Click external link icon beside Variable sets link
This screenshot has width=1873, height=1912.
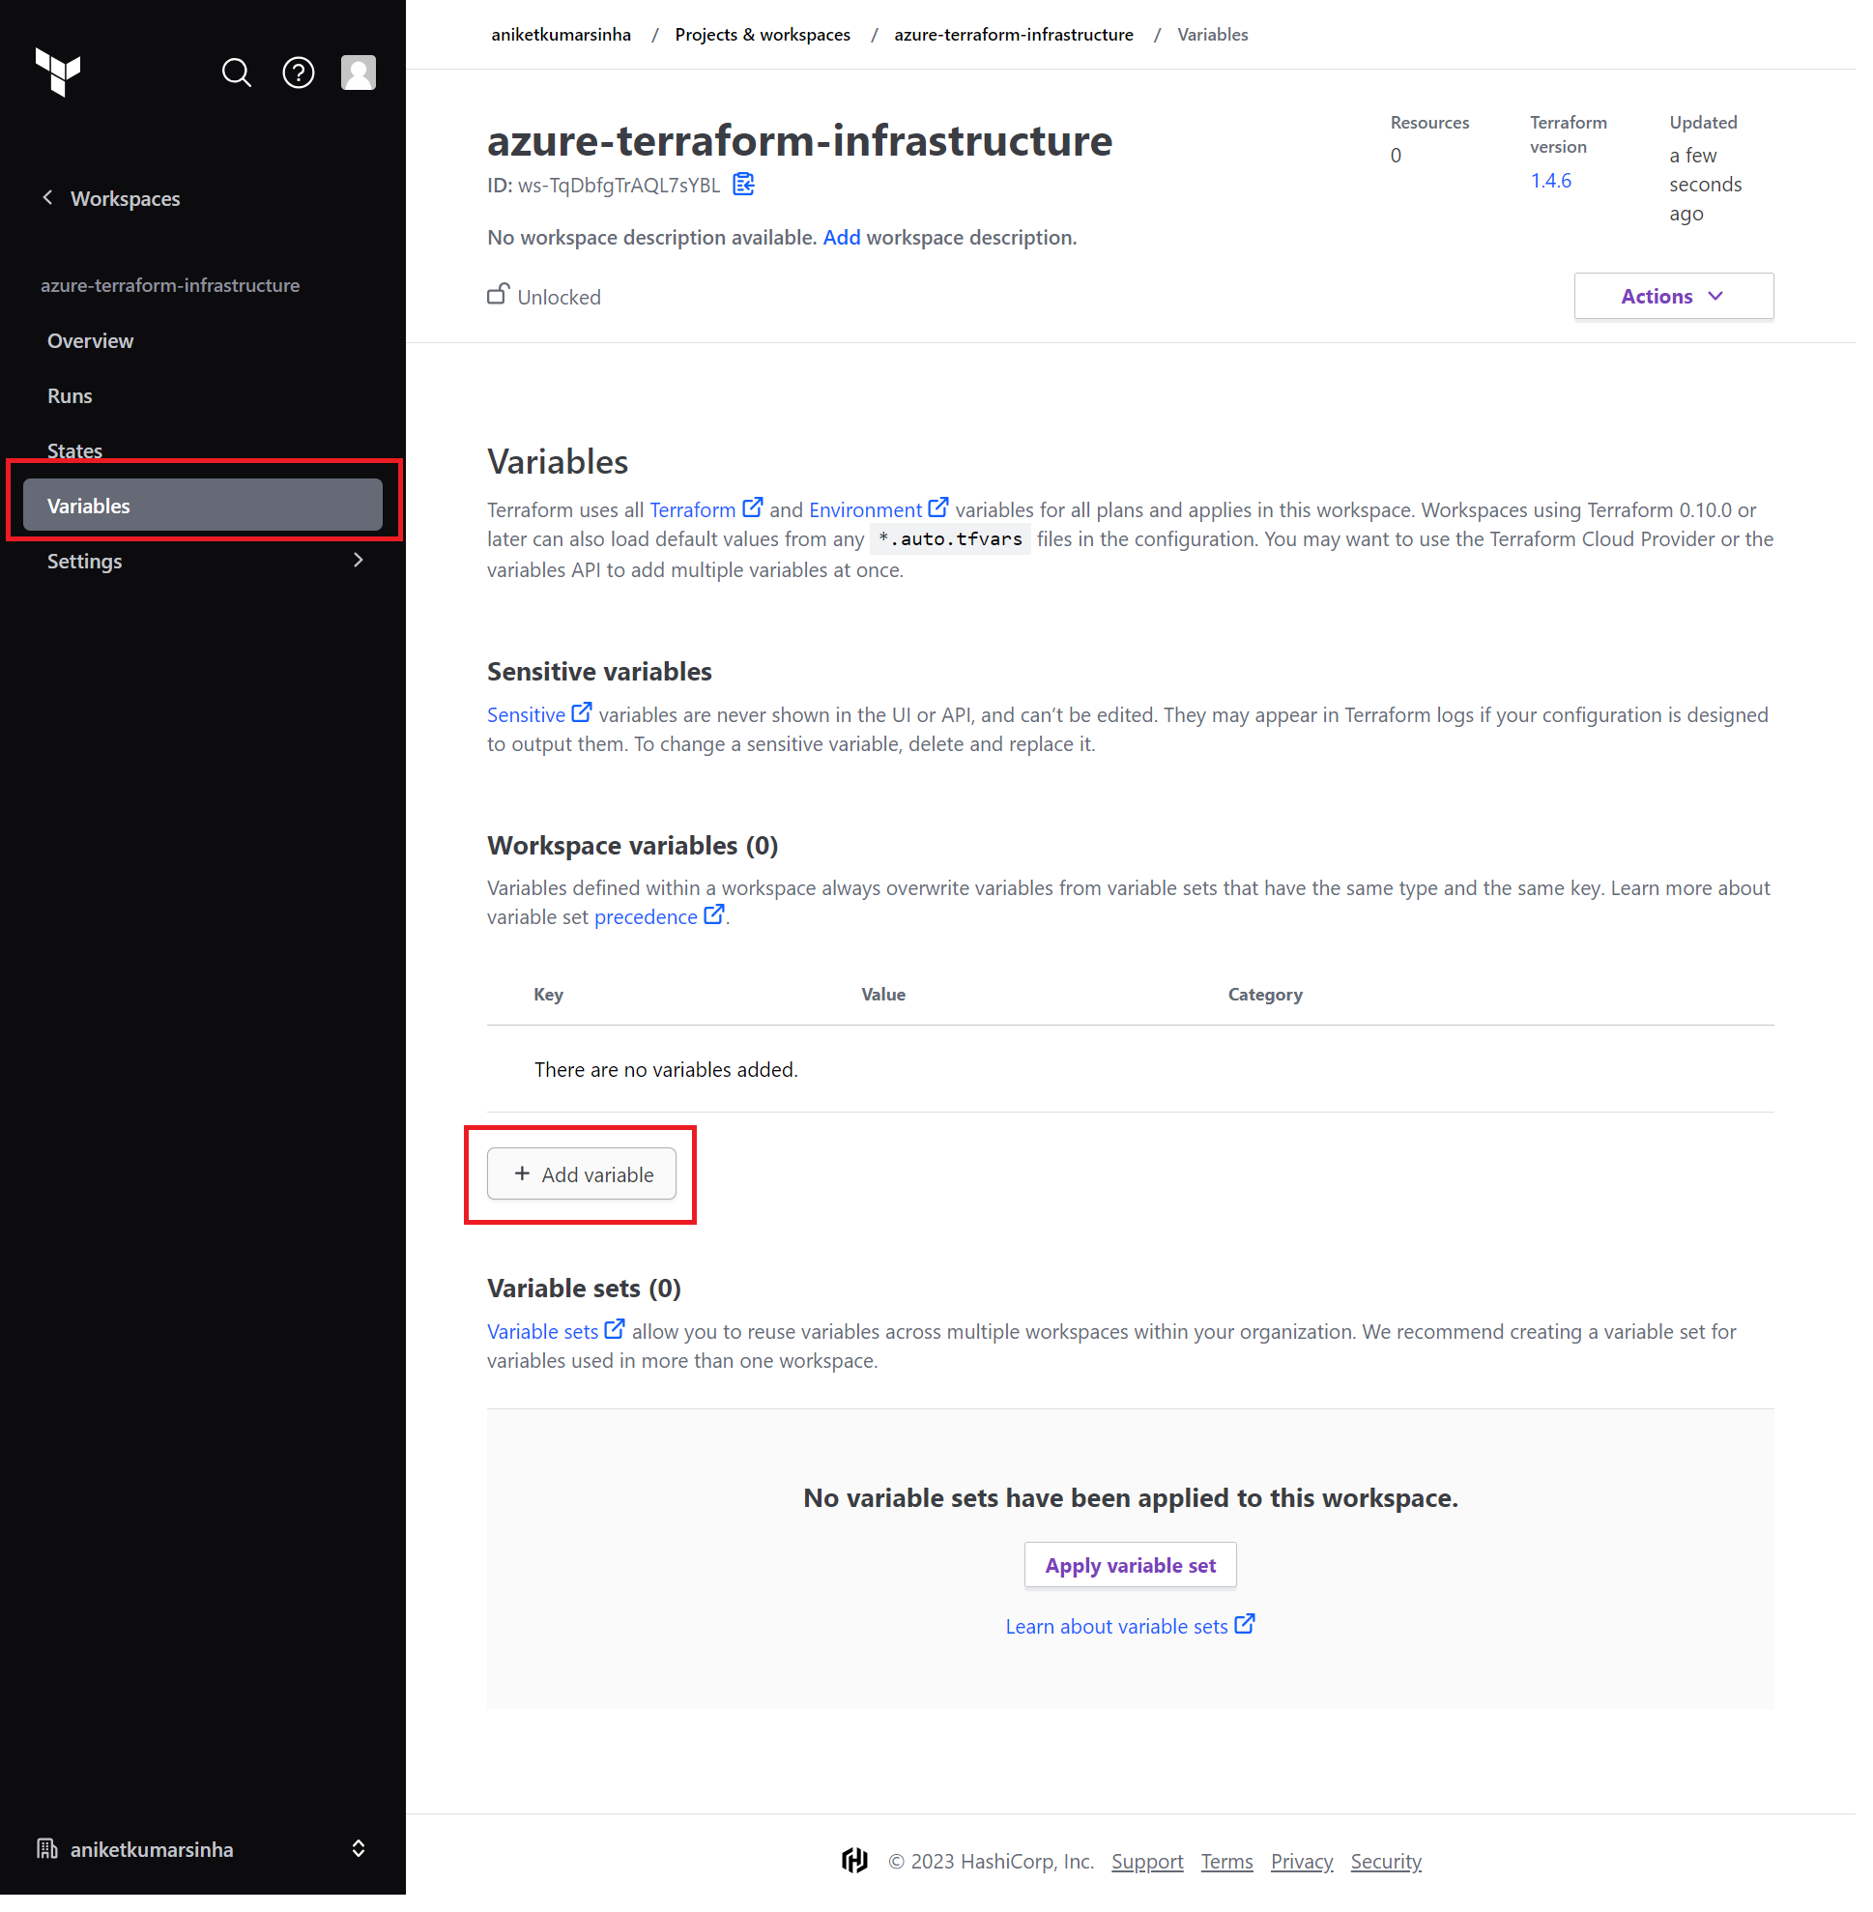tap(616, 1330)
